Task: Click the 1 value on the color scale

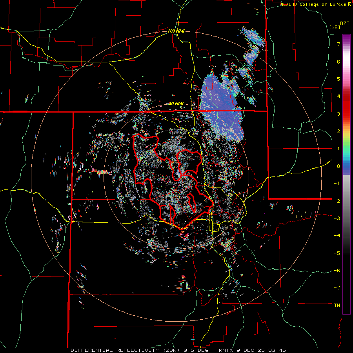Action: coord(338,149)
